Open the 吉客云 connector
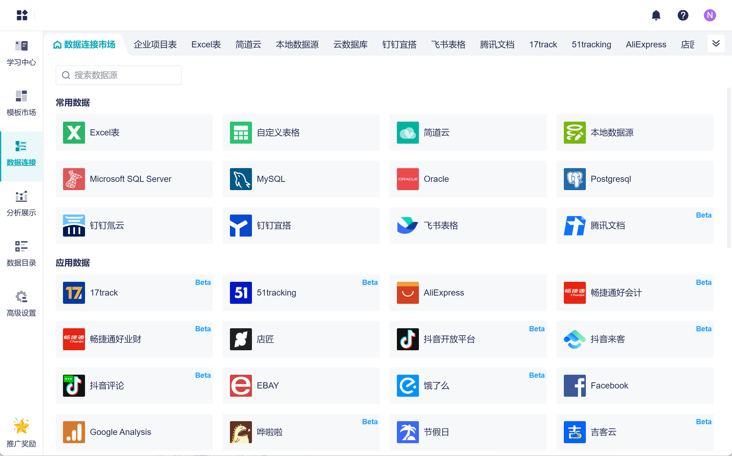 pos(635,432)
